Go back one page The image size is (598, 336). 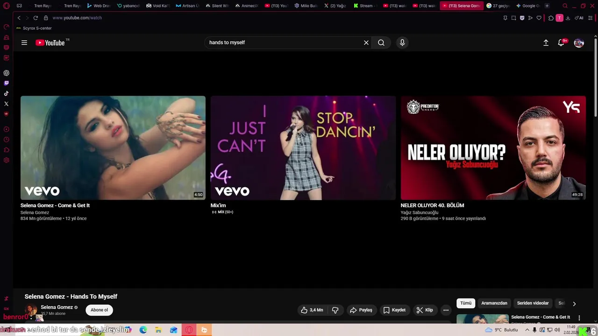[19, 18]
